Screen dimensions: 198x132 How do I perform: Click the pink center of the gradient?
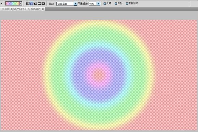[99, 75]
